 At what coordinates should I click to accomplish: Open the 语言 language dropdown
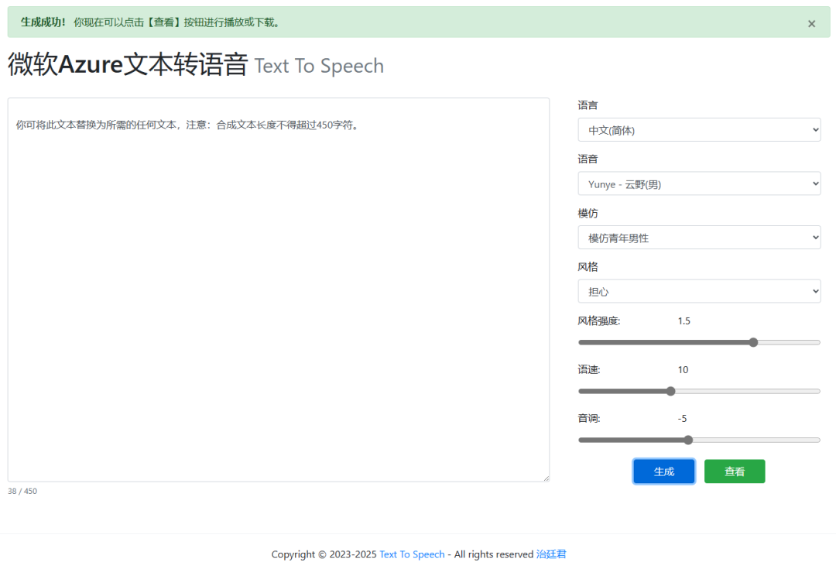pos(699,129)
